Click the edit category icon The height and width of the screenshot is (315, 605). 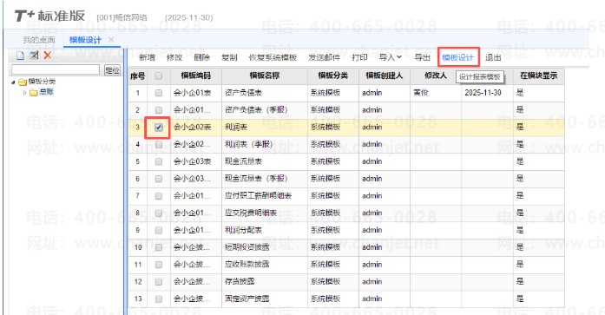coord(34,56)
